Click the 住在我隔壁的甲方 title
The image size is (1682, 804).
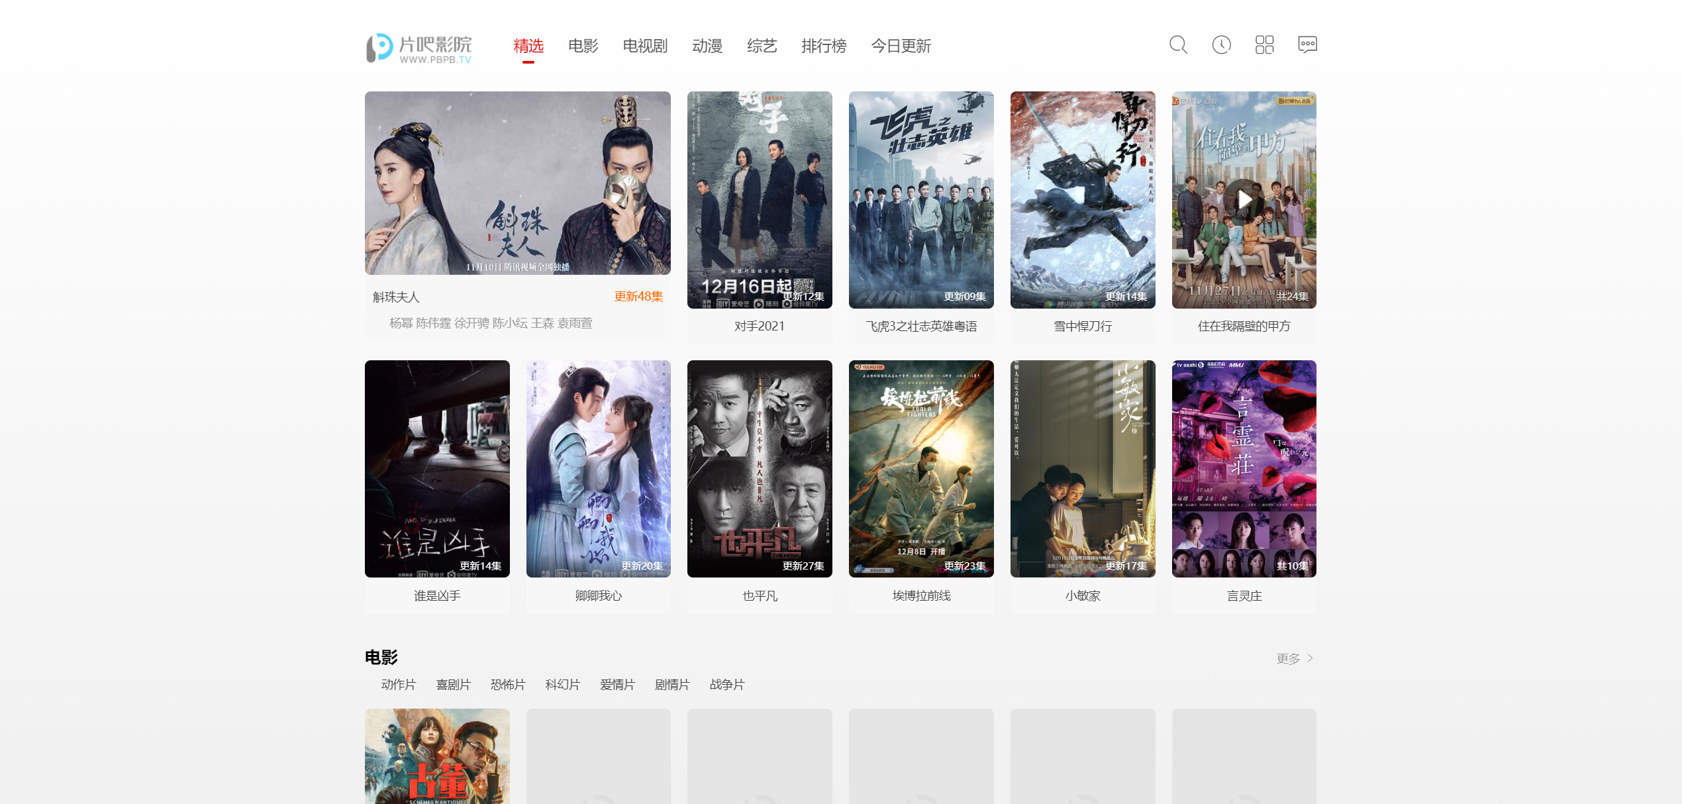click(1244, 326)
